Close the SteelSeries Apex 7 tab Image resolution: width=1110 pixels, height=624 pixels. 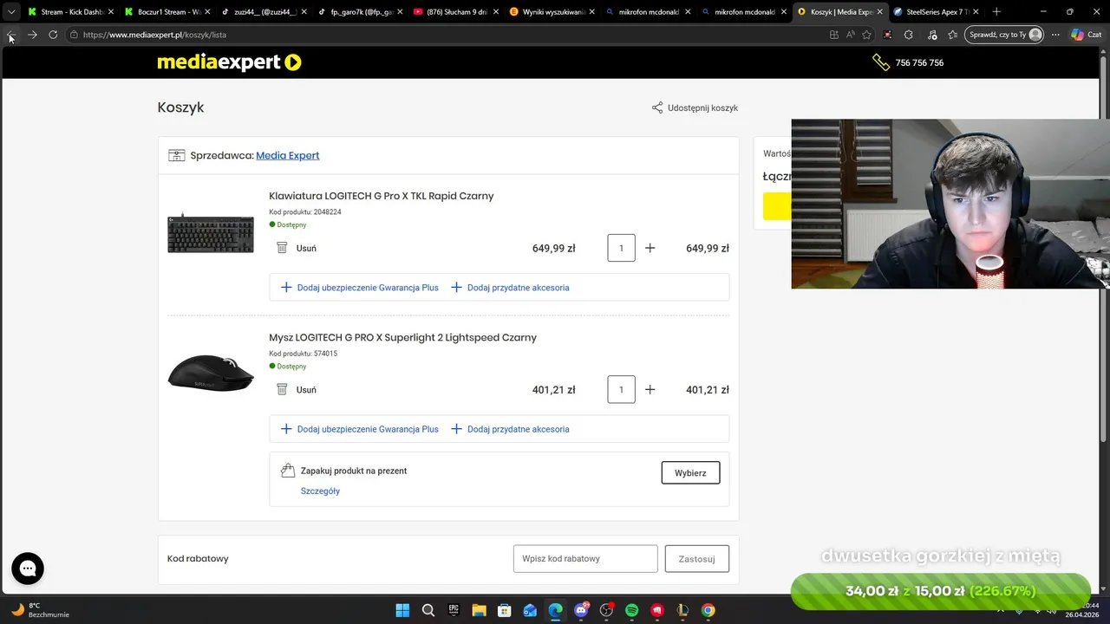coord(976,12)
